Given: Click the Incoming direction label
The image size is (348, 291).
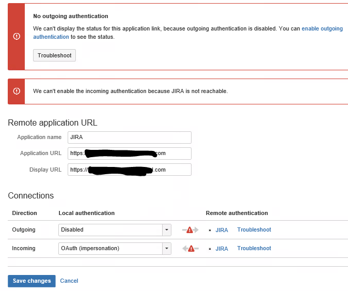Looking at the screenshot, I should pyautogui.click(x=24, y=248).
